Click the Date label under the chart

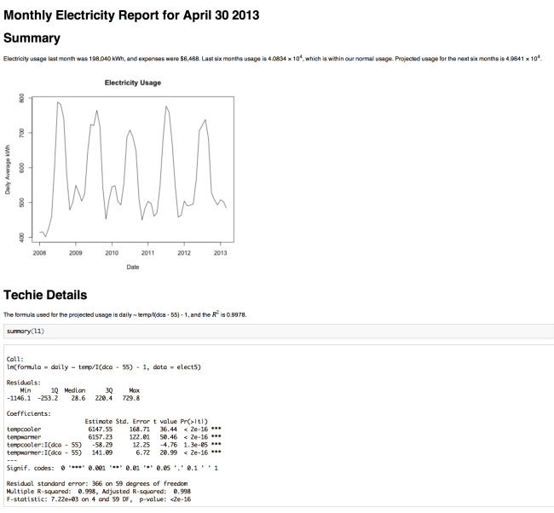click(x=132, y=267)
